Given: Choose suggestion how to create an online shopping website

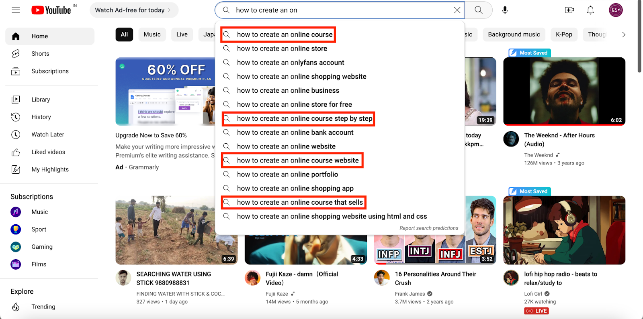Looking at the screenshot, I should [x=340, y=77].
